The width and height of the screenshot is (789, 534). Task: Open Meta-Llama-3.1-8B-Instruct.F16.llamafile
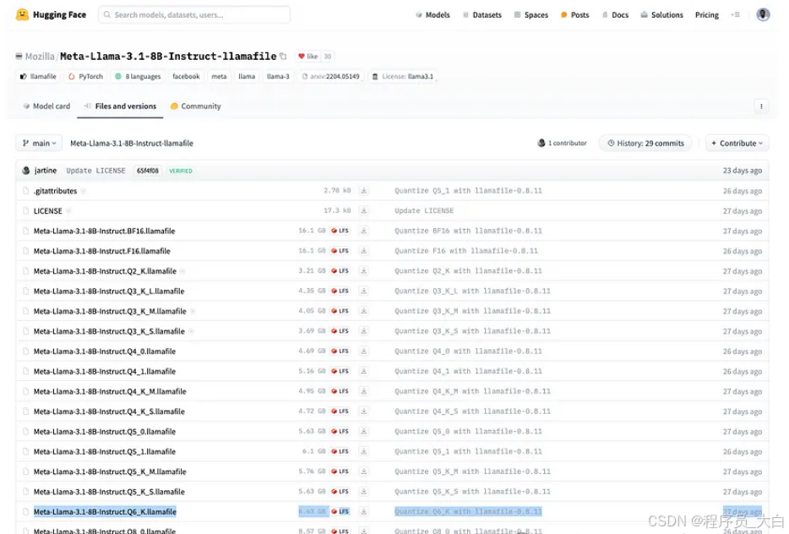tap(101, 251)
